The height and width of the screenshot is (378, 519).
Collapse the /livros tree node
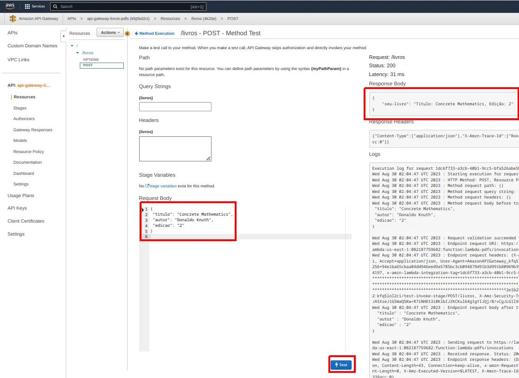coord(78,52)
